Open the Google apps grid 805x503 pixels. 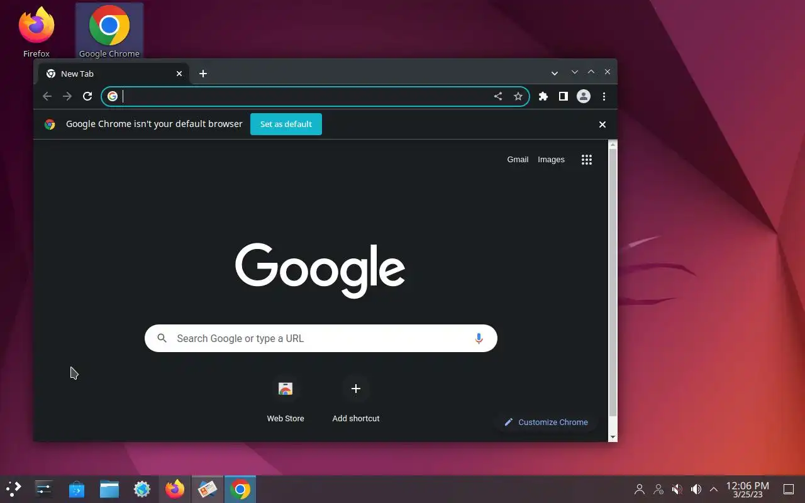pyautogui.click(x=587, y=160)
